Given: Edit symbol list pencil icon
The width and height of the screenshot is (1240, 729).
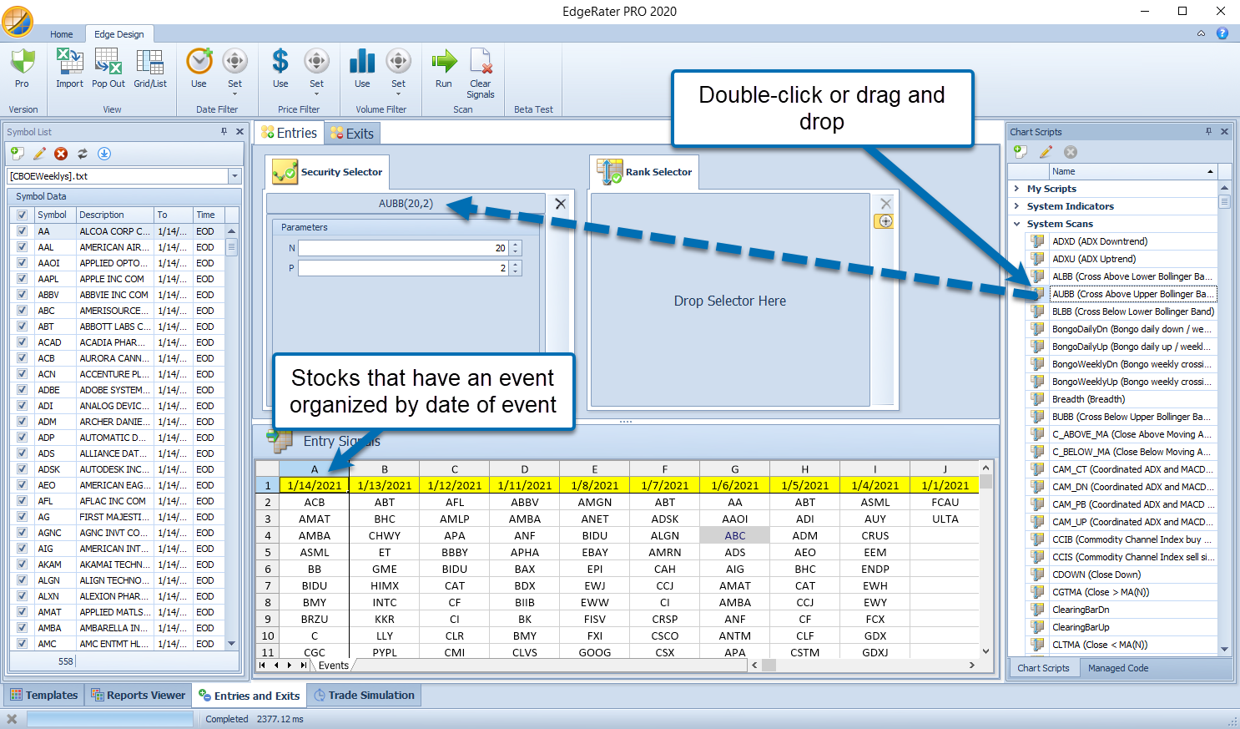Looking at the screenshot, I should pyautogui.click(x=39, y=154).
